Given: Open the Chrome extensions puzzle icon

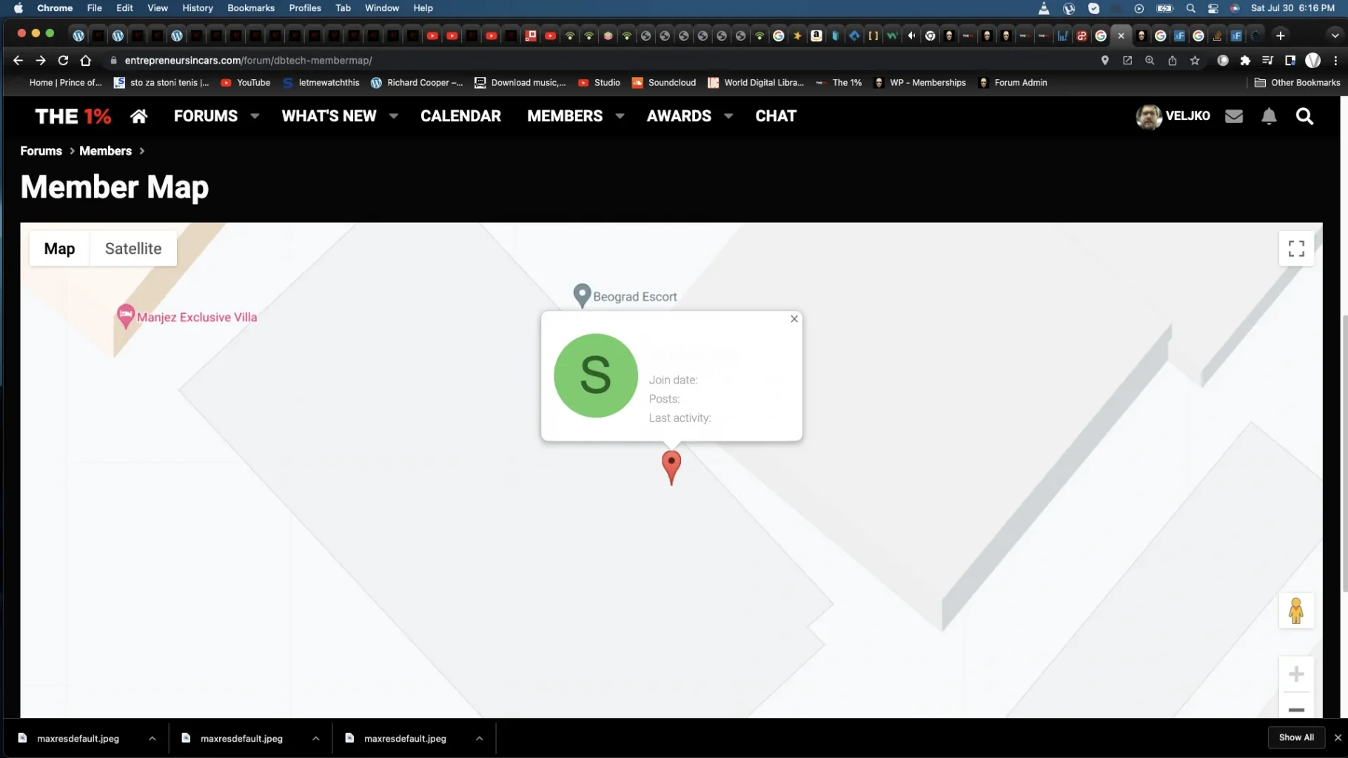Looking at the screenshot, I should (1245, 61).
